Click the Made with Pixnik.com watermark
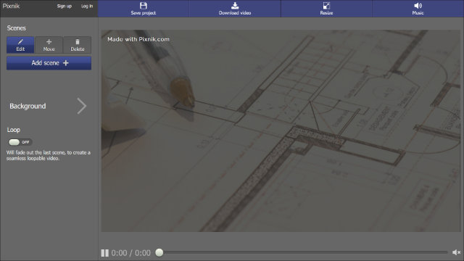This screenshot has height=261, width=464. click(138, 39)
